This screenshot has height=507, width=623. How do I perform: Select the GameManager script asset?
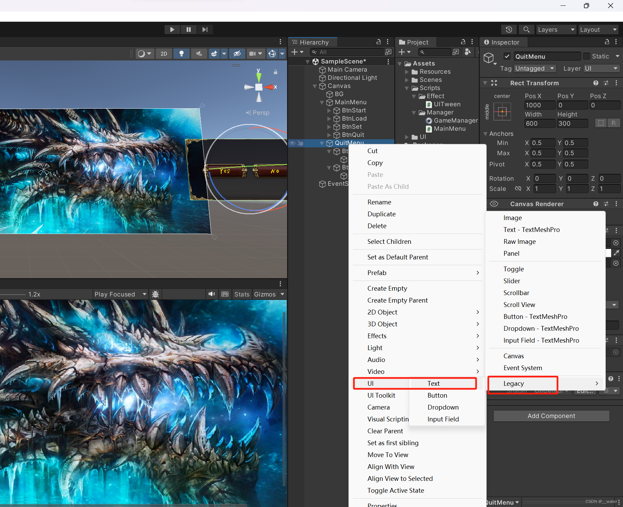tap(451, 121)
